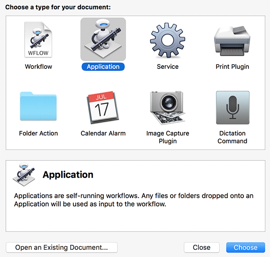This screenshot has height=257, width=270.
Task: Click the Service label
Action: coord(167,67)
